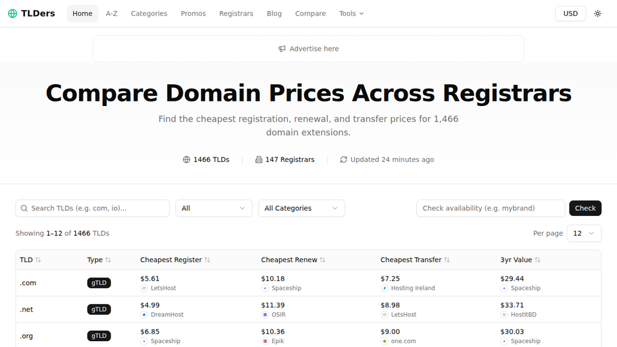Click the $5.61 register price for .com
The image size is (617, 347).
[150, 278]
